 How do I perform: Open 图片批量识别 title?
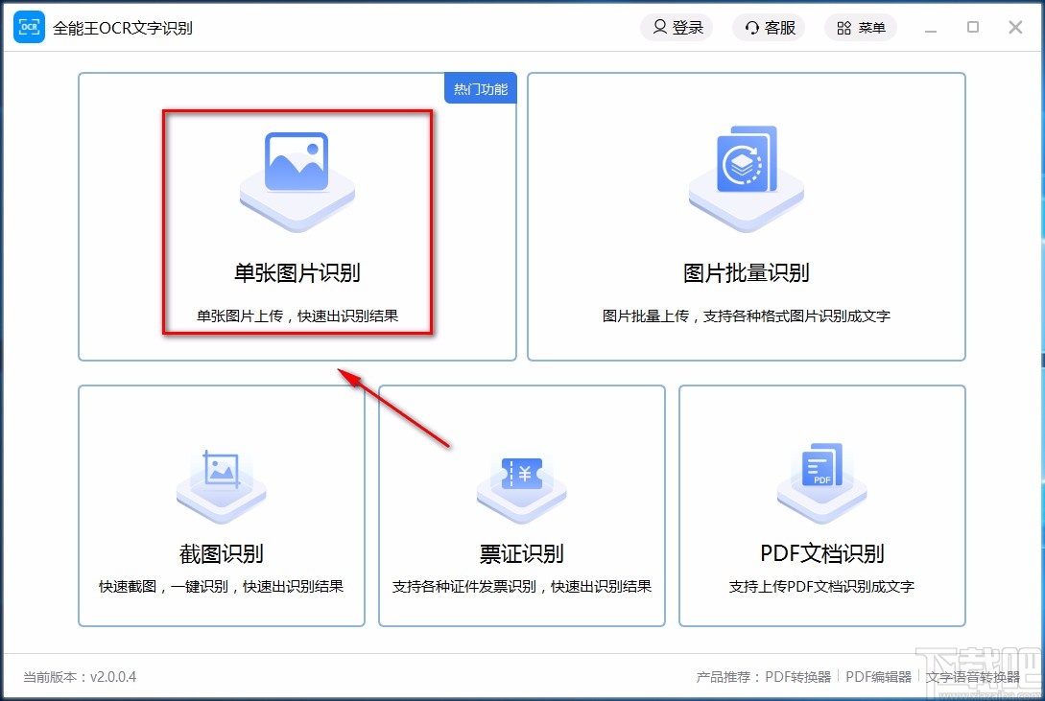click(746, 273)
